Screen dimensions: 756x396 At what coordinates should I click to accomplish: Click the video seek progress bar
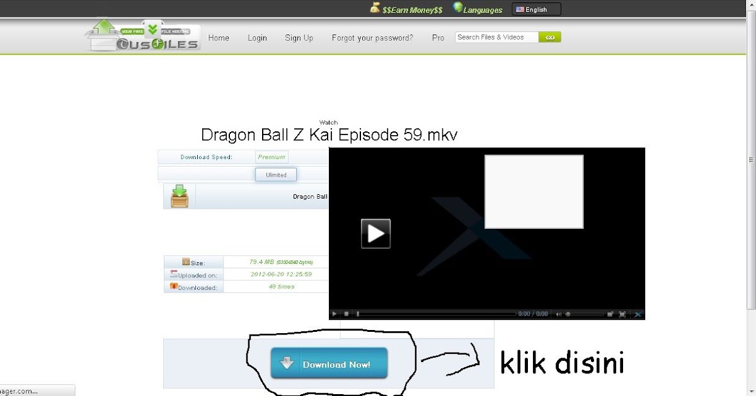(435, 314)
